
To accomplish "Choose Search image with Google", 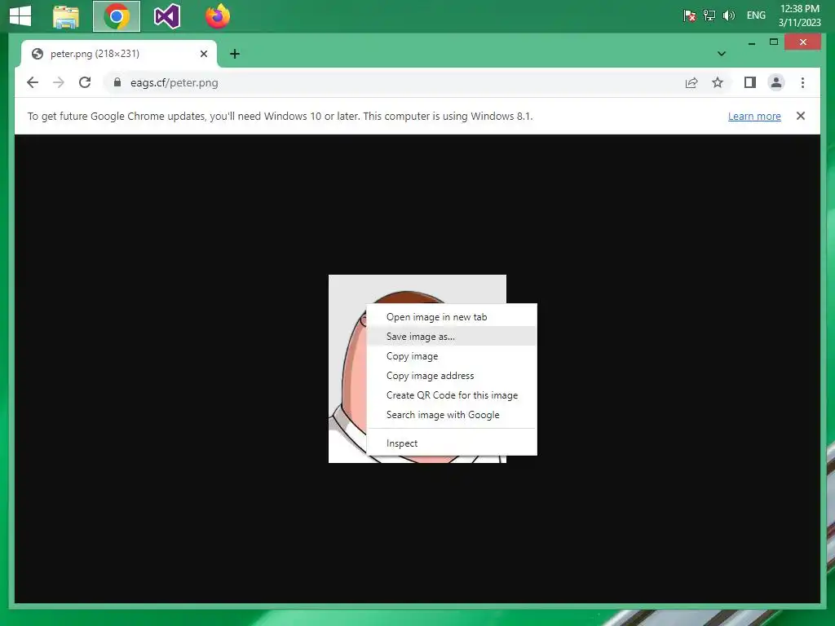I will (x=452, y=415).
